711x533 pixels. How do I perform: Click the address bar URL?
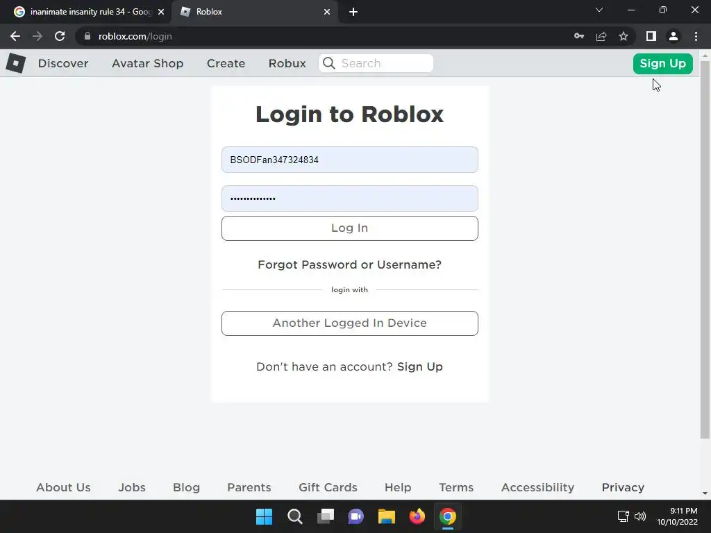(135, 36)
